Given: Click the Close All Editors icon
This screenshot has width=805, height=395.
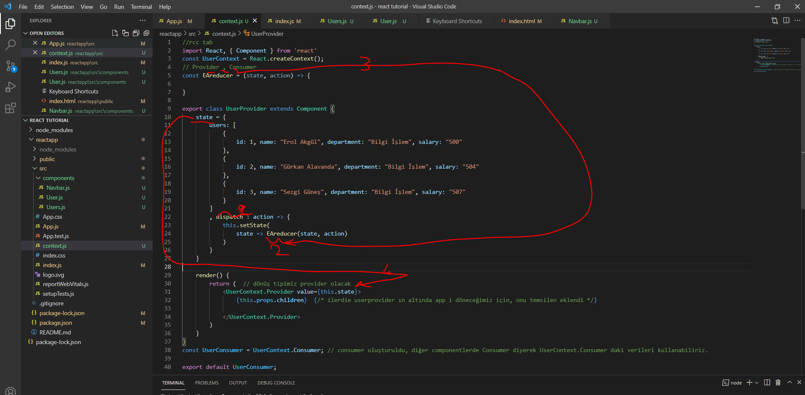Looking at the screenshot, I should coord(146,33).
